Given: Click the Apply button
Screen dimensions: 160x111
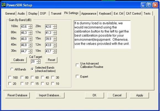Looking at the screenshot, I should pyautogui.click(x=139, y=95).
